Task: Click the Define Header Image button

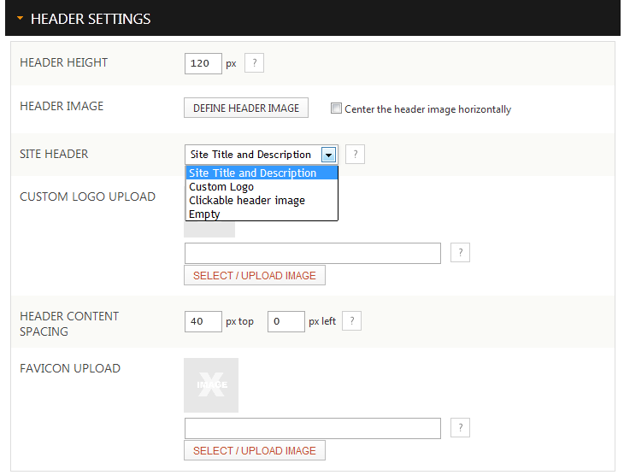Action: pos(246,108)
